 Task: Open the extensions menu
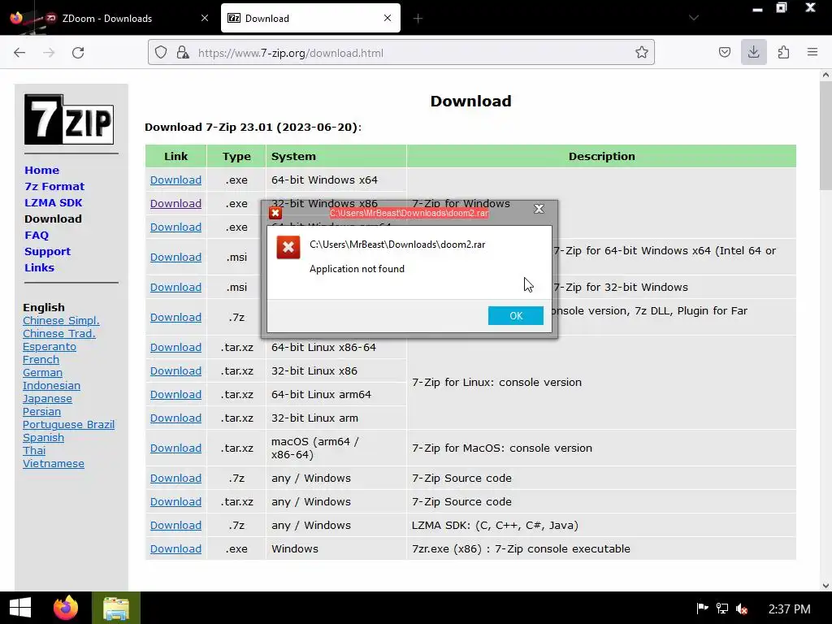click(783, 53)
